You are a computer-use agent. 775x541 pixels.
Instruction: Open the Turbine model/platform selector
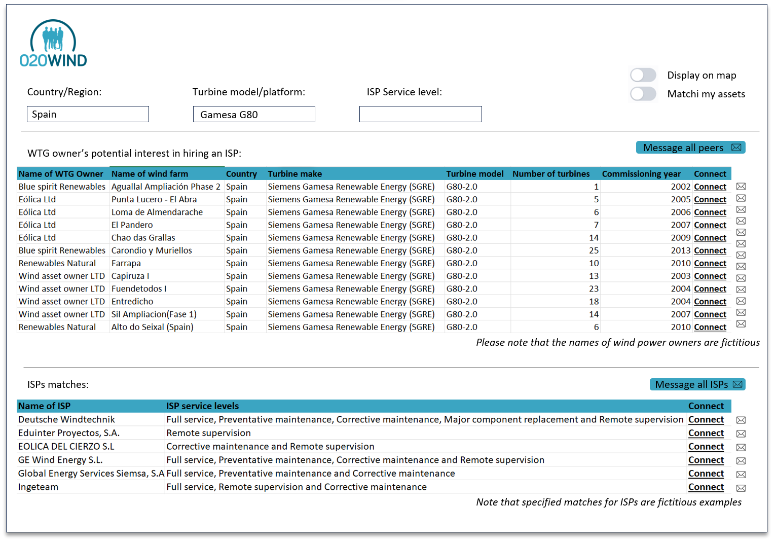point(253,114)
